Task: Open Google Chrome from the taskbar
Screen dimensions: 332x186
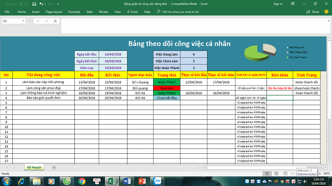Action: [82, 181]
